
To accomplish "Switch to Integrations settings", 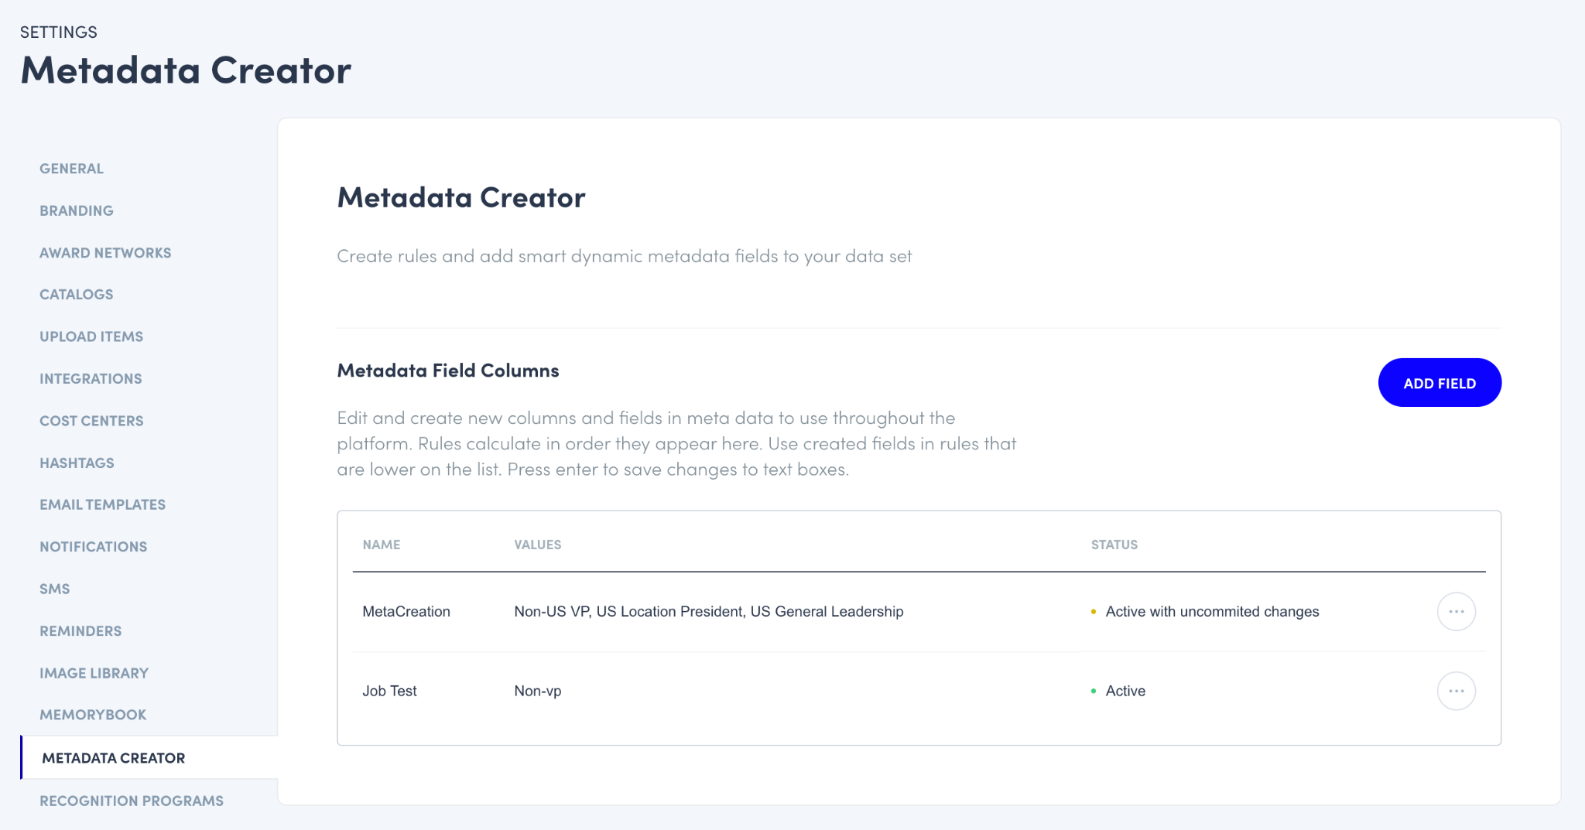I will click(x=91, y=379).
